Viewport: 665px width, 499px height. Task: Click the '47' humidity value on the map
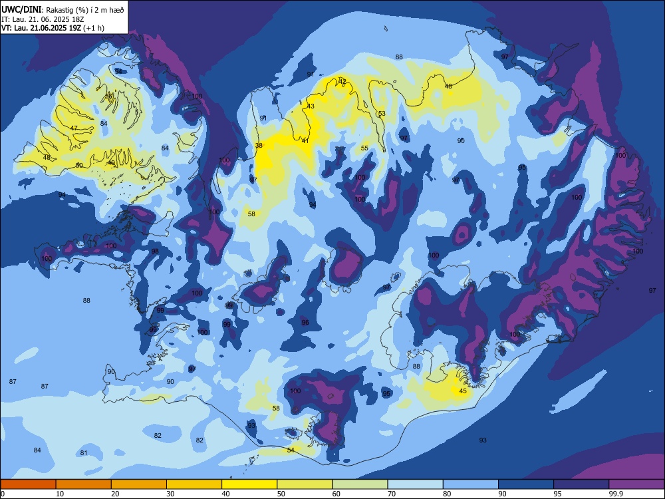[74, 128]
